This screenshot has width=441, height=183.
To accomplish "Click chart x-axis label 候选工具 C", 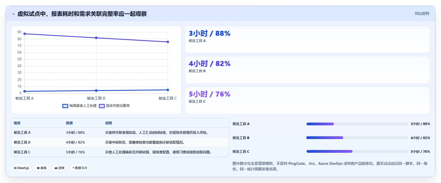I will click(168, 98).
